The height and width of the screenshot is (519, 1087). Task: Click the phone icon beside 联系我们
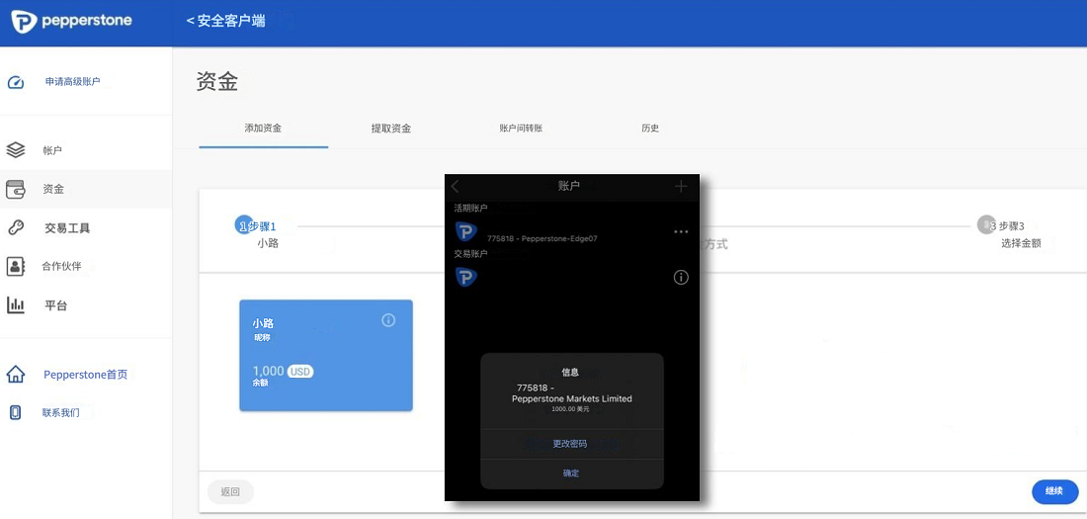[15, 413]
